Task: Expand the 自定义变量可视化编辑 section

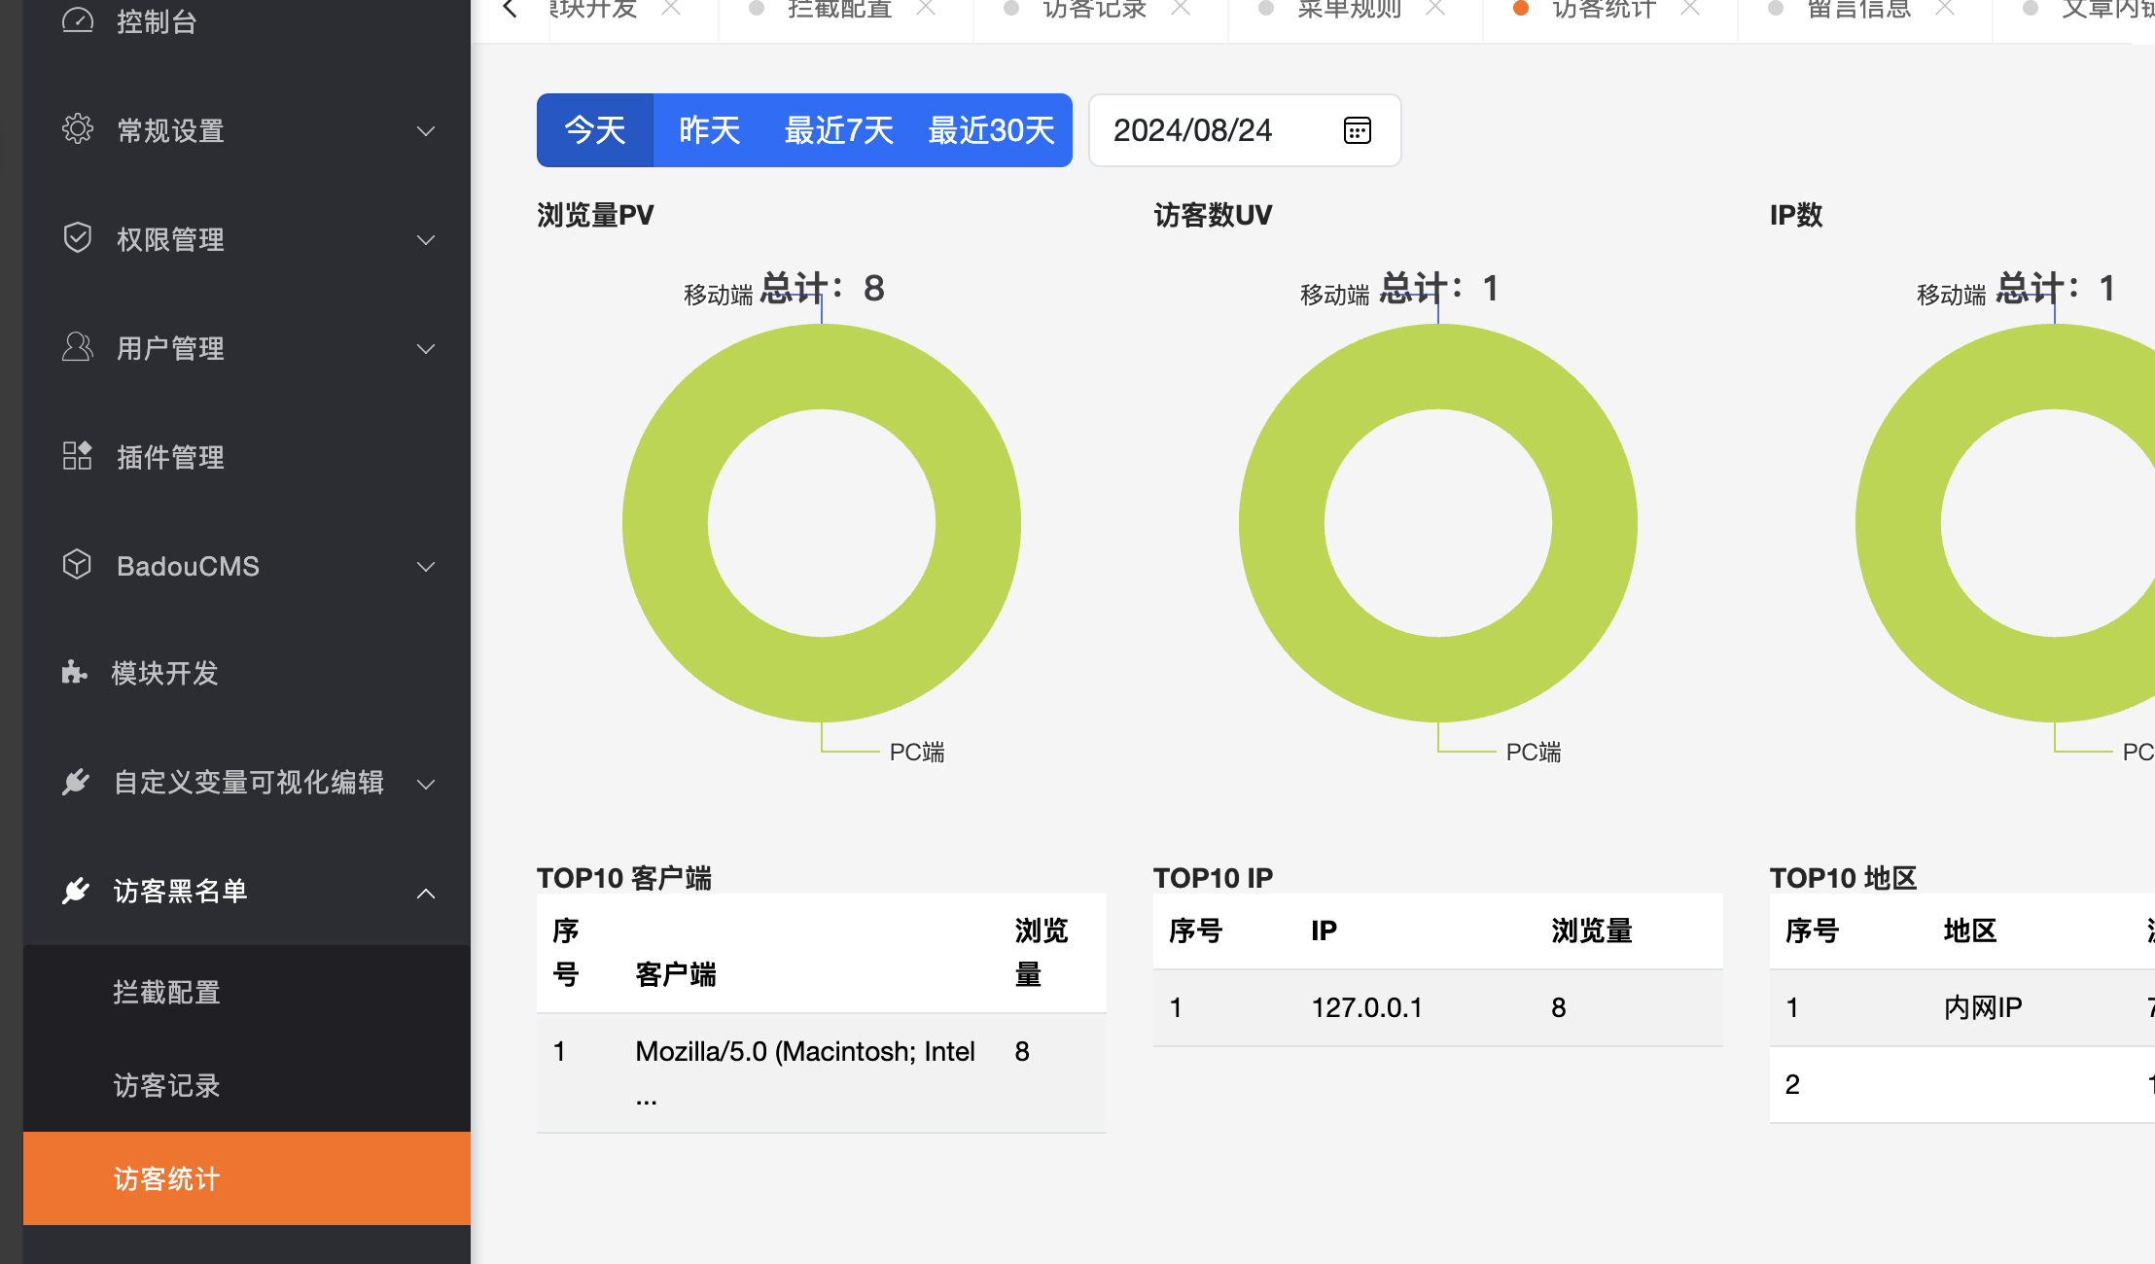Action: [425, 784]
